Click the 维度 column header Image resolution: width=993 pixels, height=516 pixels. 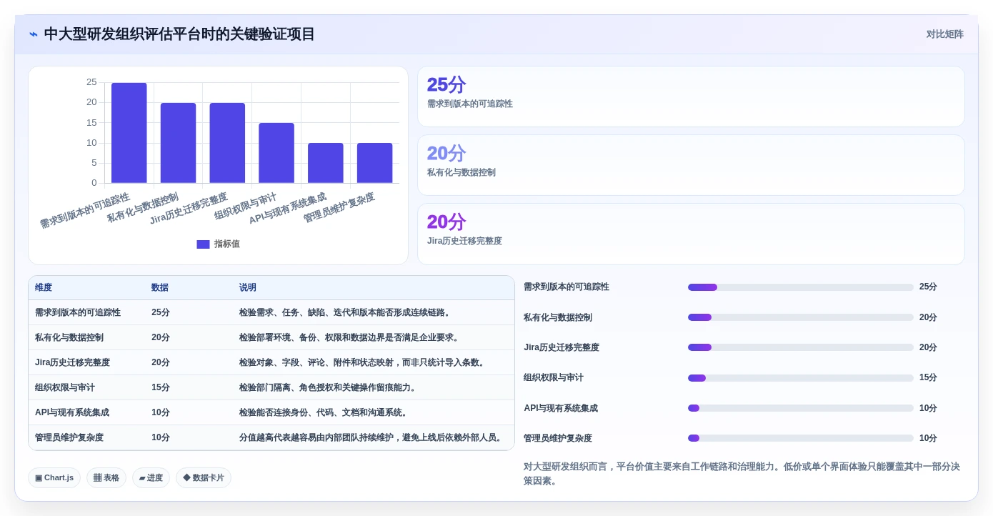pyautogui.click(x=44, y=288)
